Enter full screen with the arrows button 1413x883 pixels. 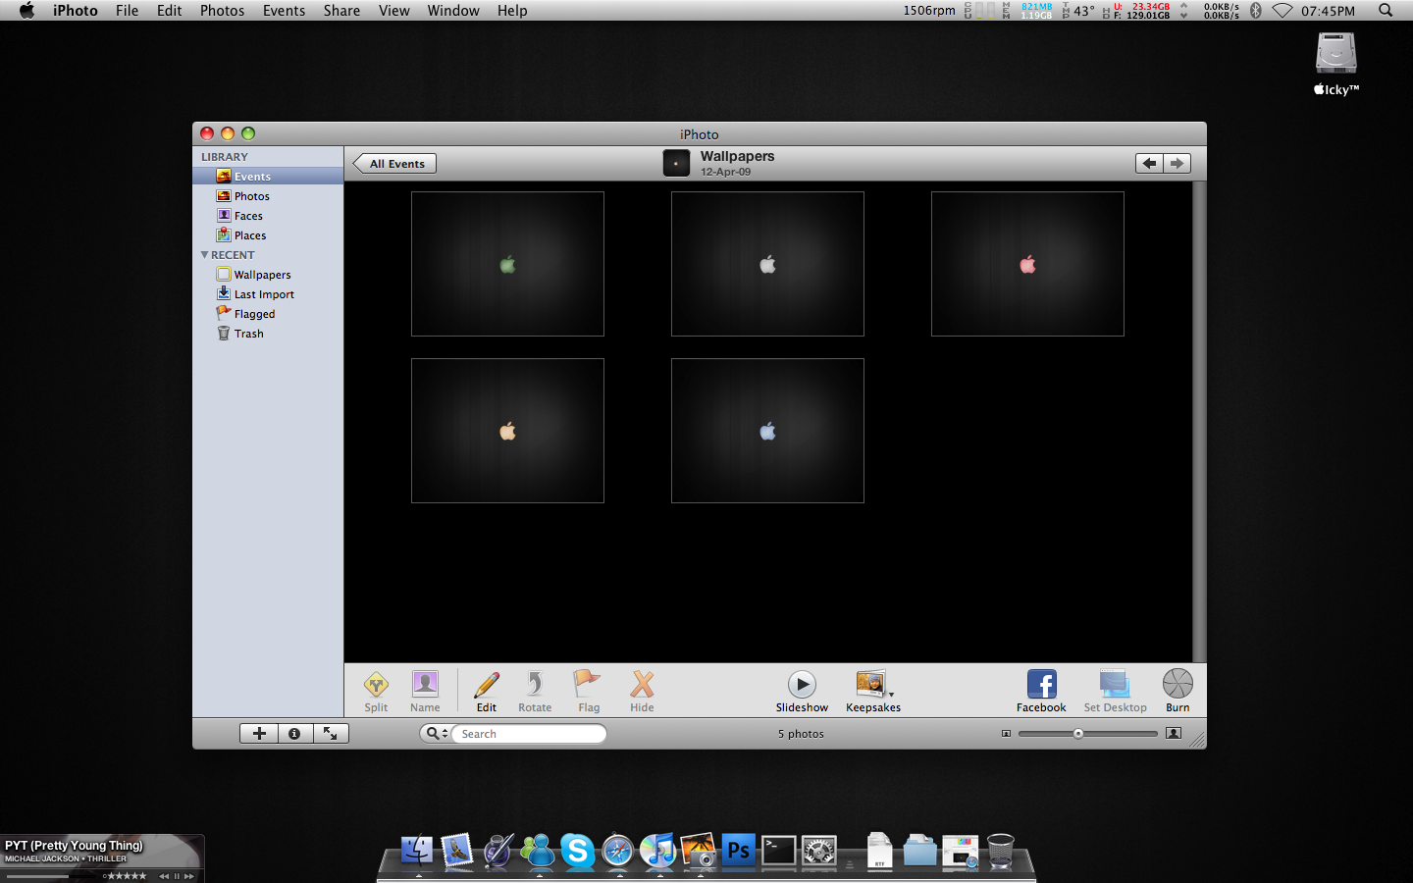331,733
